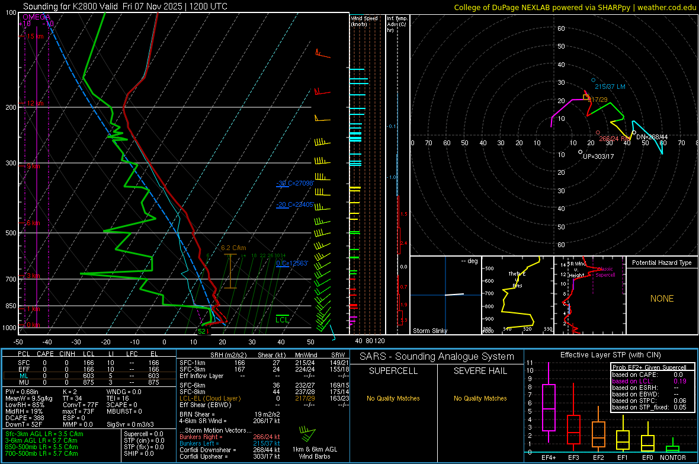Click the 'DCAPE = 388' value

pos(24,418)
